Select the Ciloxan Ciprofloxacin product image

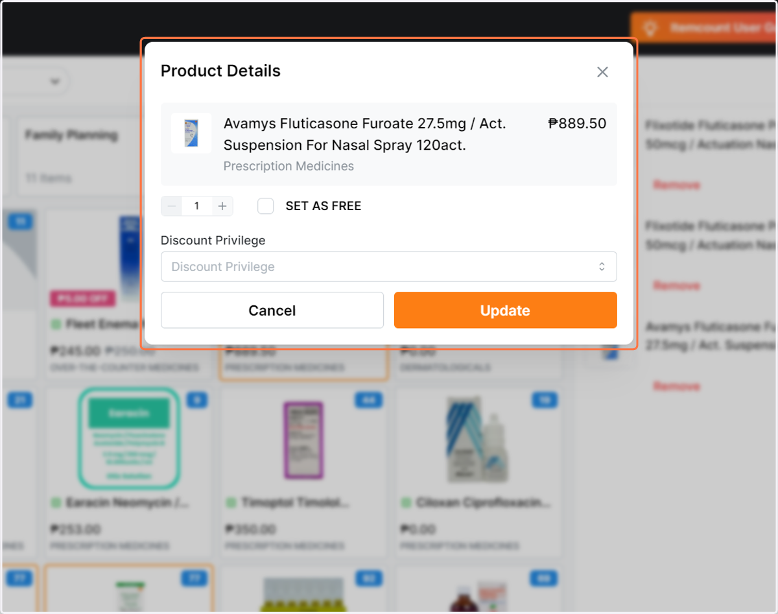478,440
